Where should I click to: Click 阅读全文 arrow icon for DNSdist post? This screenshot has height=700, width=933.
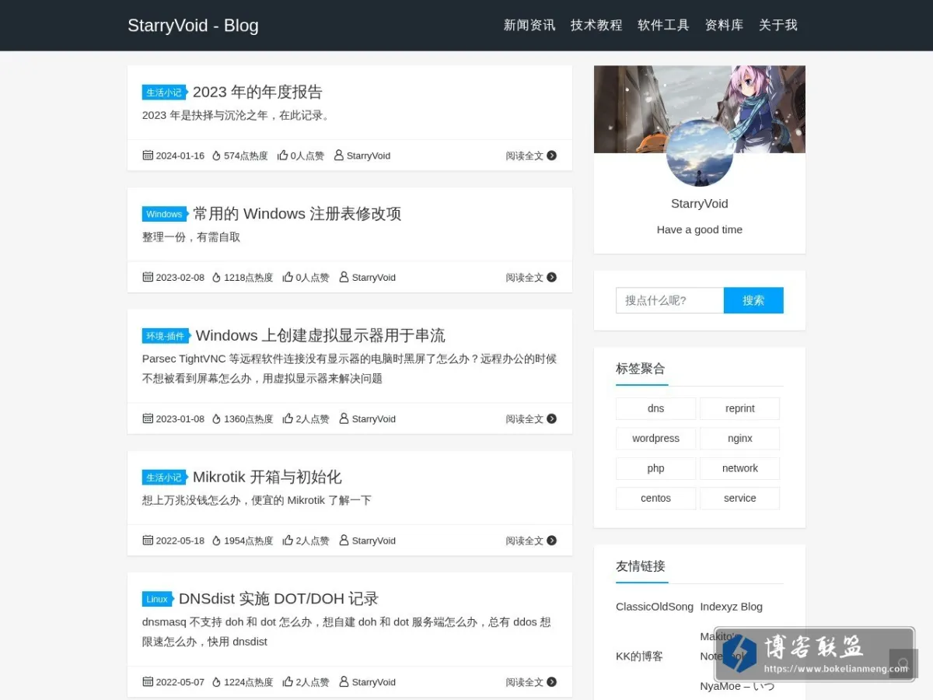[x=551, y=682]
